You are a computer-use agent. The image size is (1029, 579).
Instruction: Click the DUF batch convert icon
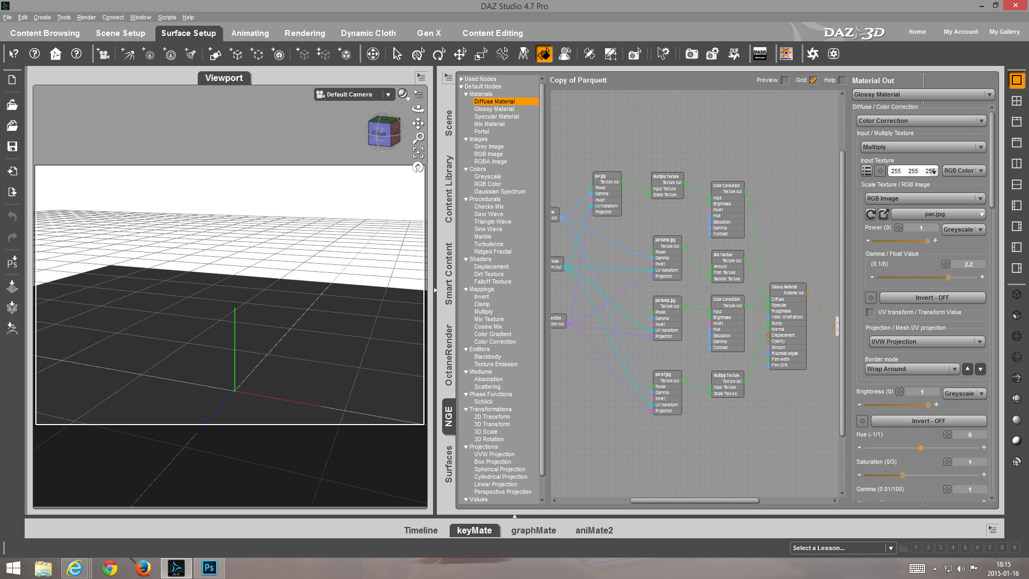[x=734, y=54]
